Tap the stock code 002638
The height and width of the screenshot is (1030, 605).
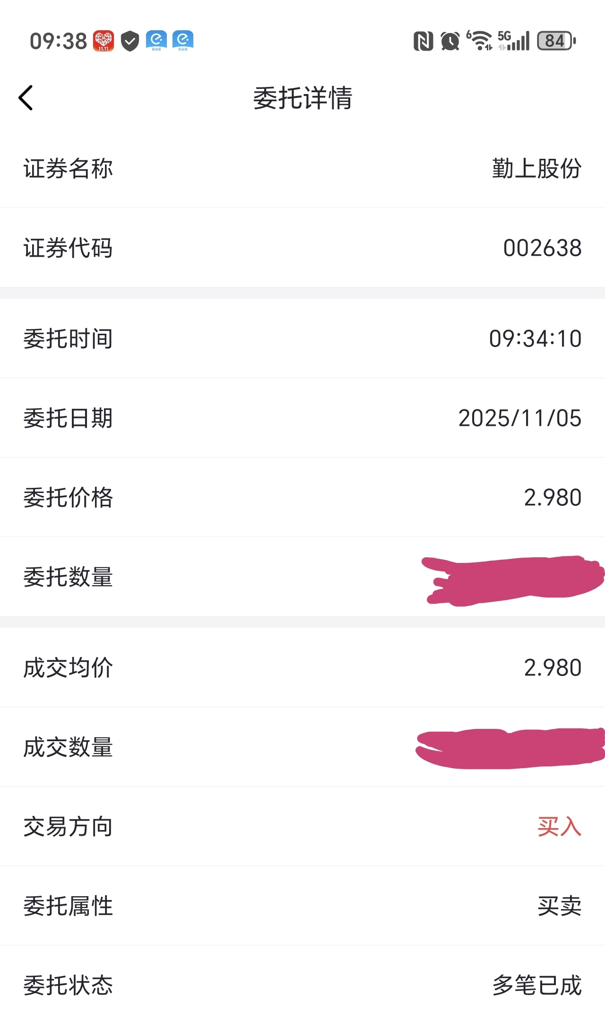click(542, 248)
